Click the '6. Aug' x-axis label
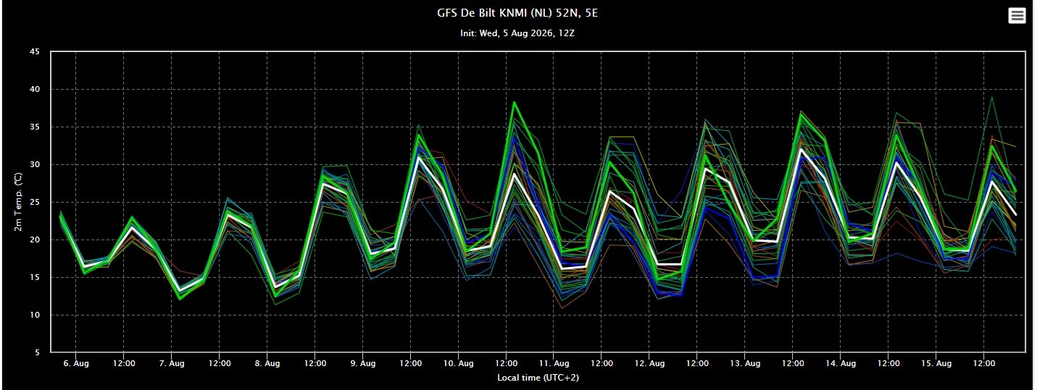Viewport: 1037px width, 390px height. pos(76,363)
